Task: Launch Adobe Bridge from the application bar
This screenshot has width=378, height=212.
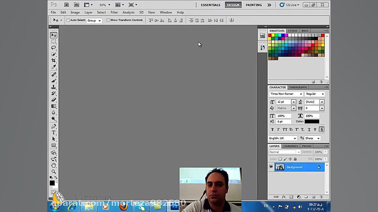Action: (x=66, y=5)
